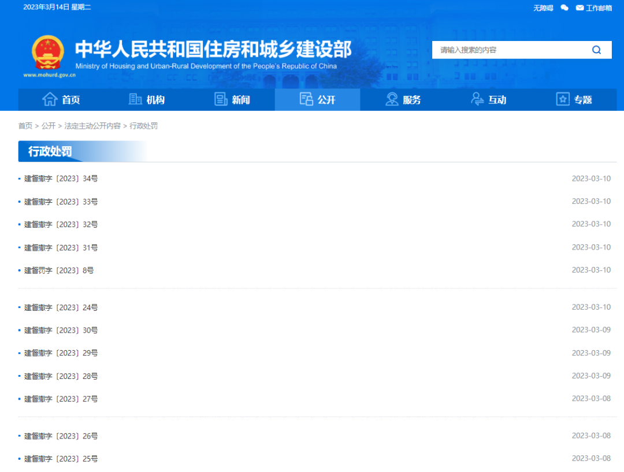Open notice 建督撤字〔2023〕24号

click(x=61, y=307)
